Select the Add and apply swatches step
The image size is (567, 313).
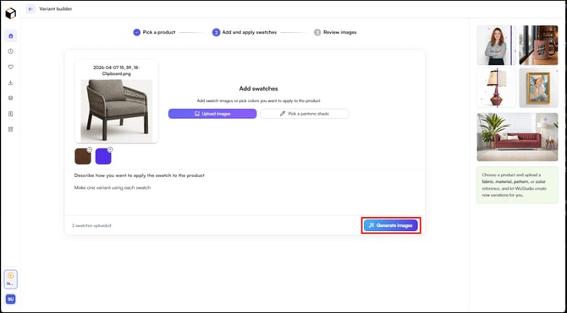(245, 32)
